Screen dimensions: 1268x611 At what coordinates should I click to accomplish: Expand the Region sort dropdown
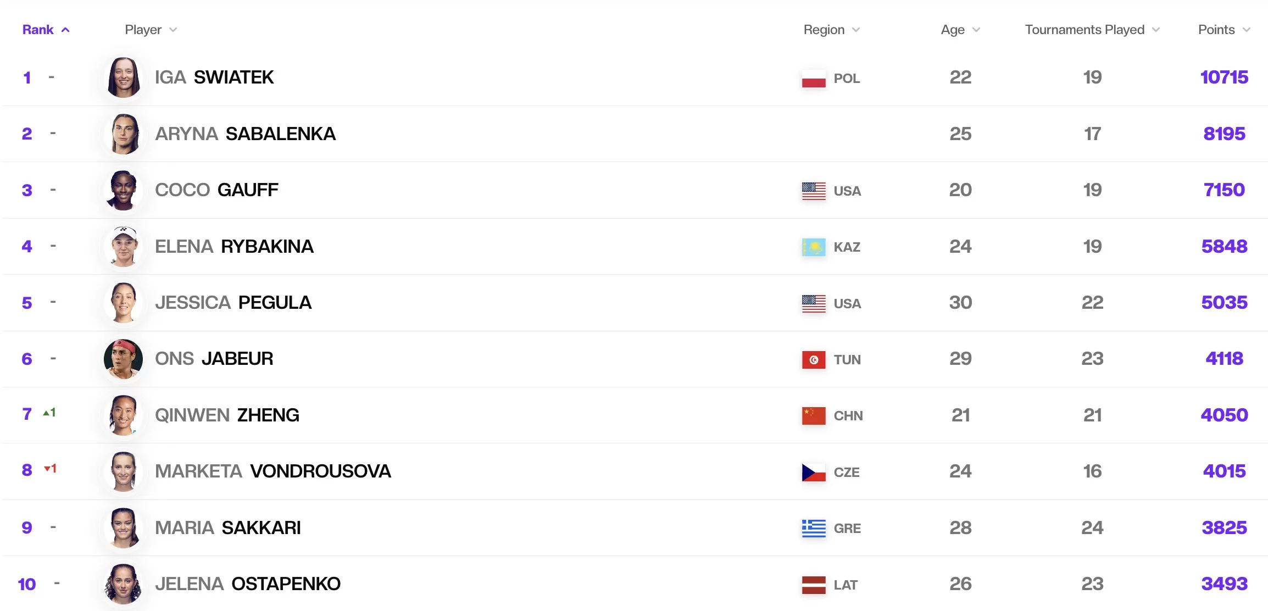pyautogui.click(x=855, y=30)
